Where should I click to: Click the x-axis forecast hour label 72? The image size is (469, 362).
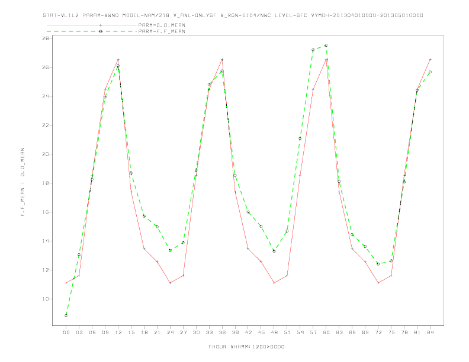(378, 332)
